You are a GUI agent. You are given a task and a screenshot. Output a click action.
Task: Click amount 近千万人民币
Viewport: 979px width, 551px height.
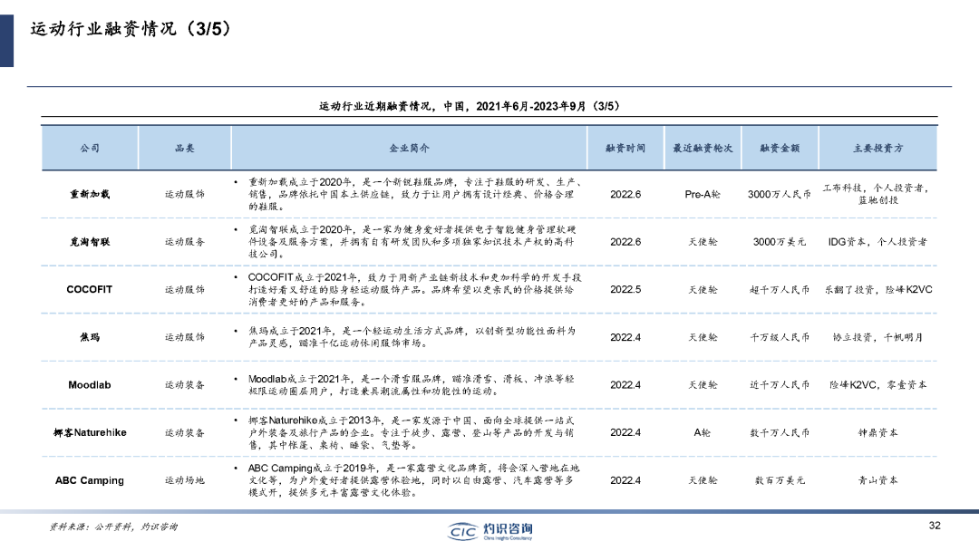click(x=780, y=385)
